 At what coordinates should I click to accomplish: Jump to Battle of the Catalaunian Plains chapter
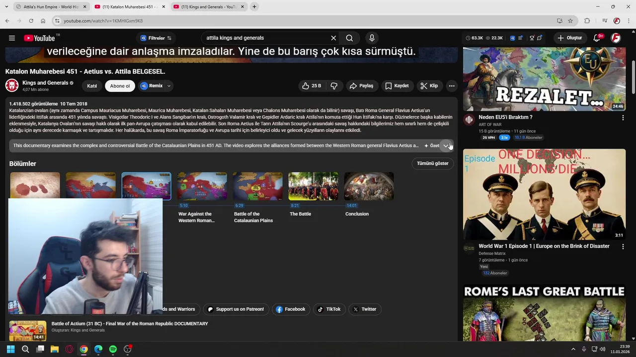[x=257, y=186]
